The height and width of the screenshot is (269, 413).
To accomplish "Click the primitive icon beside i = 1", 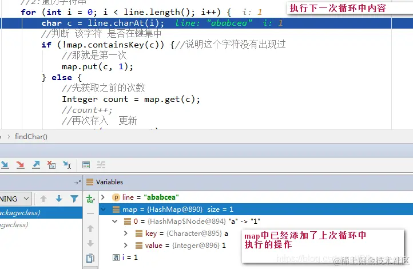I will [x=116, y=258].
